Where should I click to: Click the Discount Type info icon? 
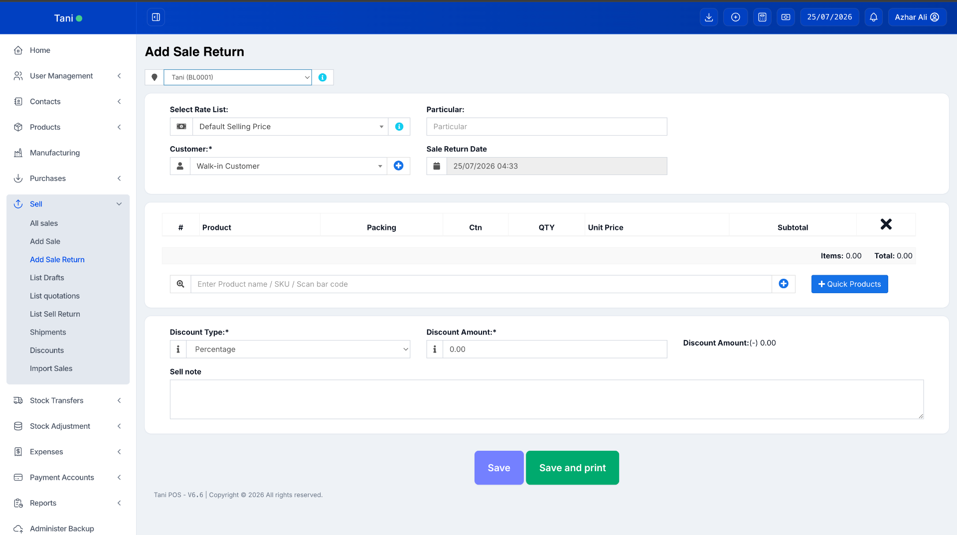[178, 350]
